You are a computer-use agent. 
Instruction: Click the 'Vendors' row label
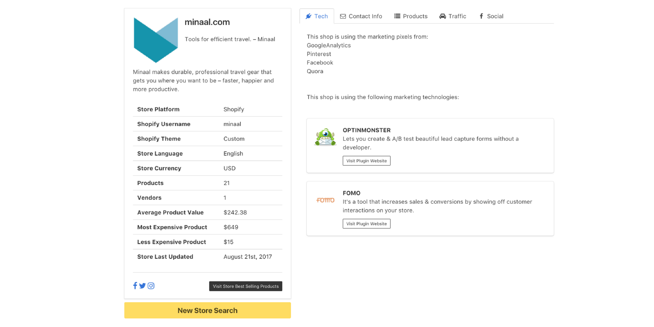[x=149, y=198]
